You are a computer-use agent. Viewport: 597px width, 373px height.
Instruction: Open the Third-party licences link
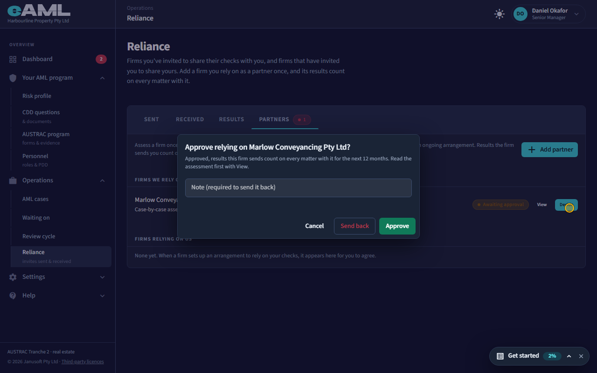pyautogui.click(x=83, y=361)
